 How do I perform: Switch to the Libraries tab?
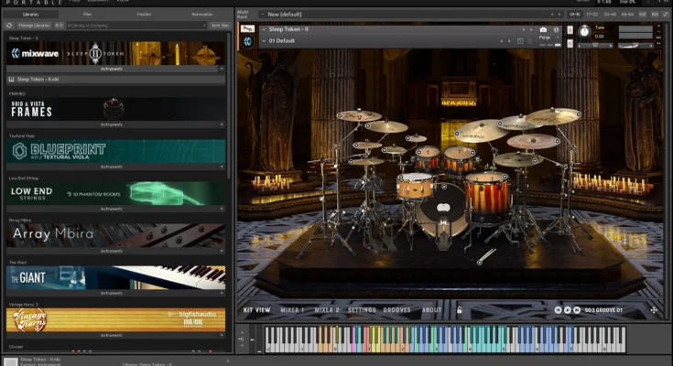coord(30,14)
